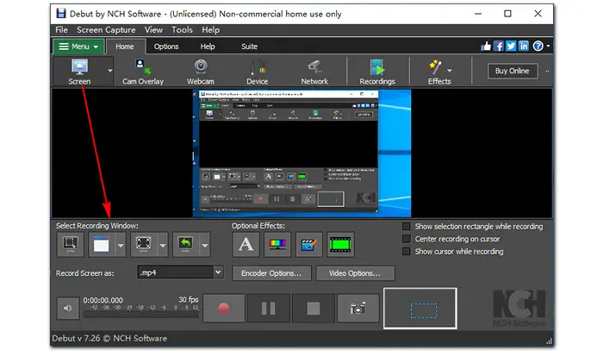The height and width of the screenshot is (351, 603).
Task: Choose the Webcam source
Action: click(x=201, y=72)
